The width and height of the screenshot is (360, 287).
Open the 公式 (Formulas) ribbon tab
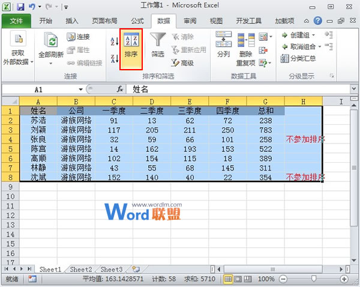coord(137,20)
